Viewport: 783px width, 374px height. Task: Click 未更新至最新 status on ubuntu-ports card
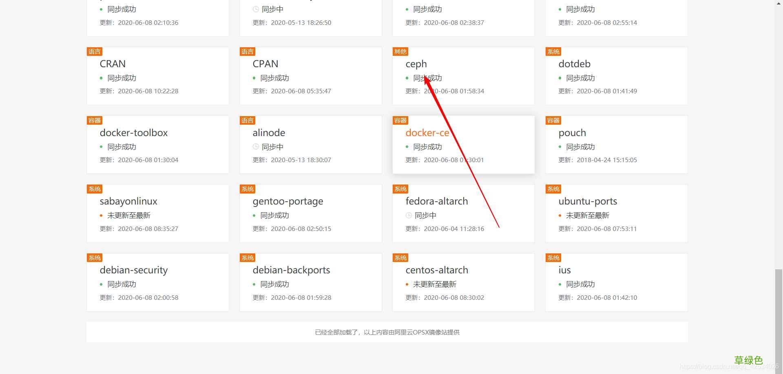click(x=588, y=216)
